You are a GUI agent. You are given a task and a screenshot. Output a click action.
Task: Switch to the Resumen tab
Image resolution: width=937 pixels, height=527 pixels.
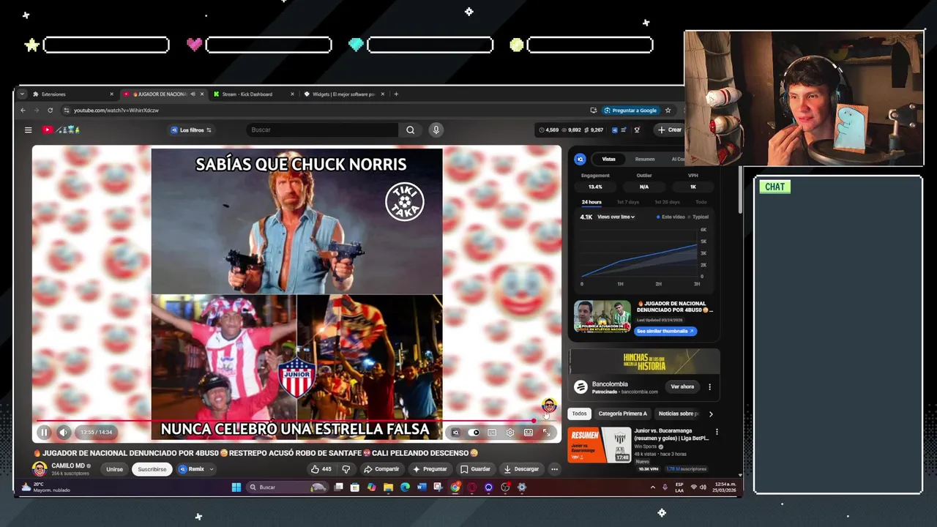645,159
